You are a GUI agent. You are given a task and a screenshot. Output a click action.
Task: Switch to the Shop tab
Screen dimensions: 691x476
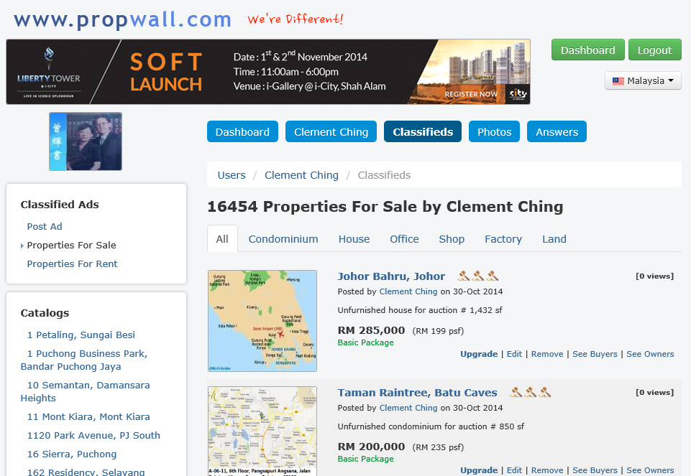coord(452,239)
